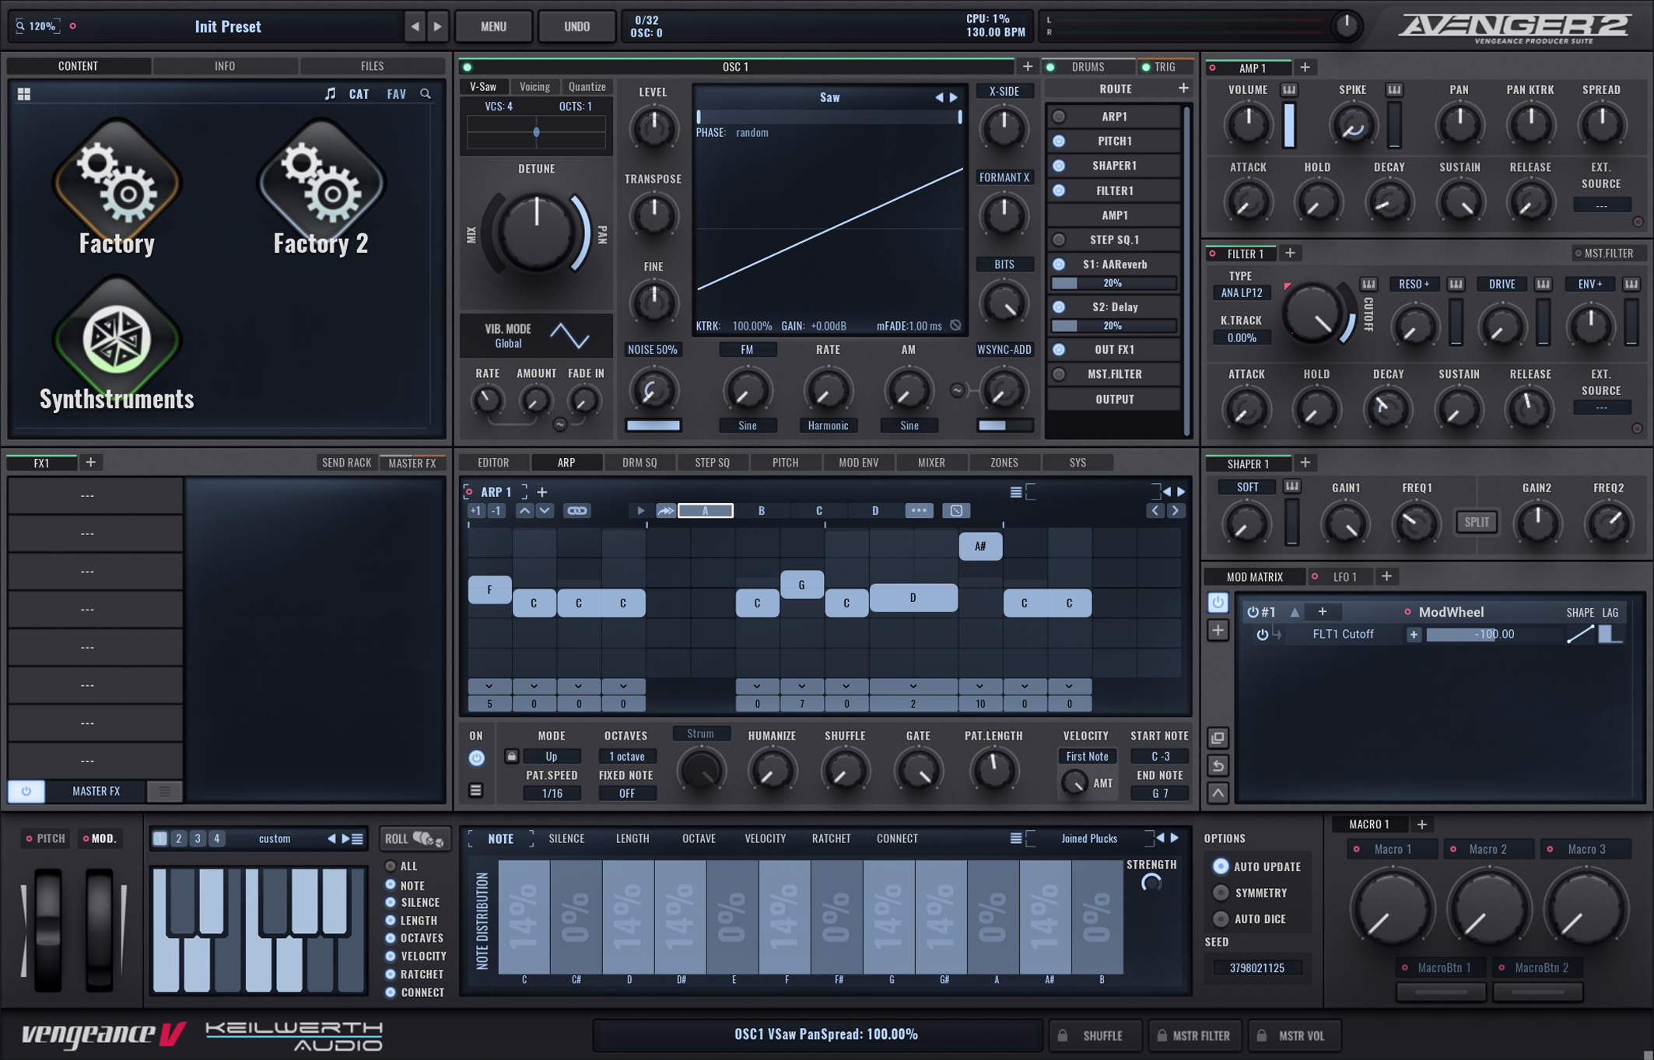Screen dimensions: 1654x1060
Task: Lock the arp mode setting
Action: tap(511, 756)
